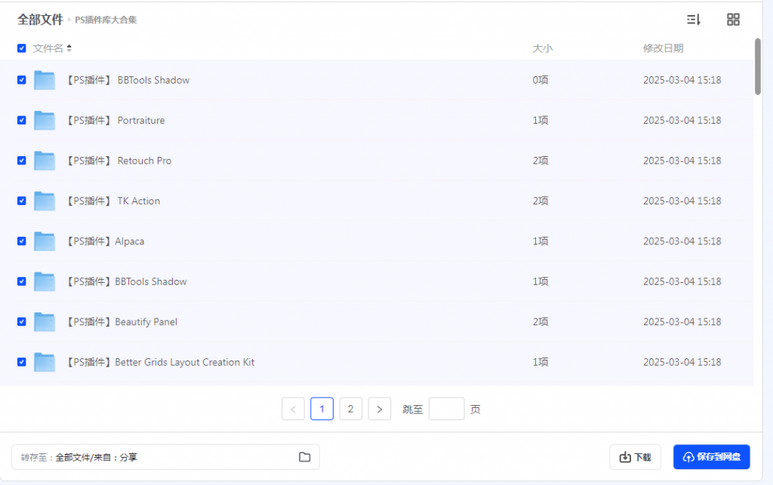Open the sort order list icon
773x485 pixels.
694,20
